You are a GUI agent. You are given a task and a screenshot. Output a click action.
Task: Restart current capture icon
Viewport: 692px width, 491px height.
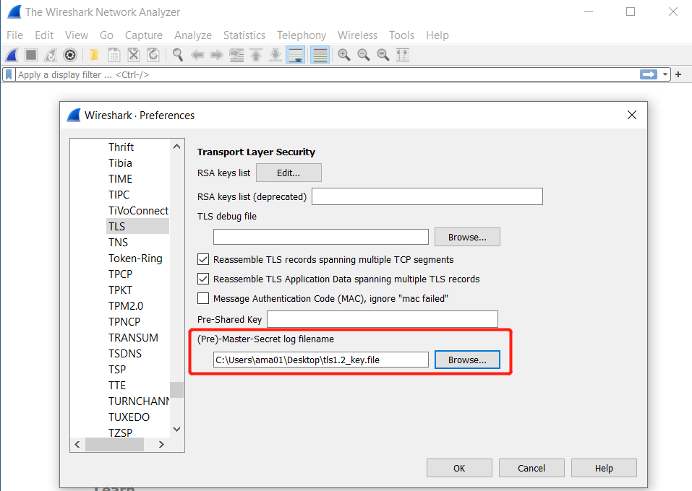click(51, 55)
